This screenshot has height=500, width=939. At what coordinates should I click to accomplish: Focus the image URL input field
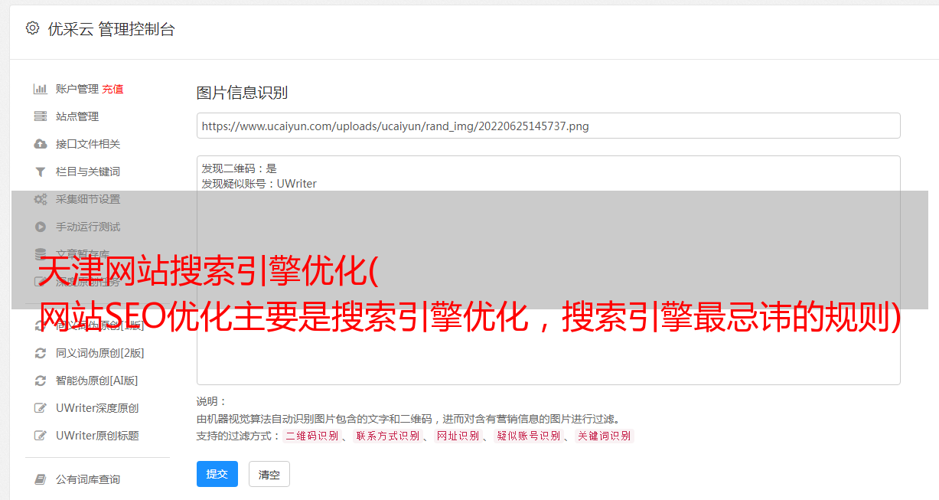point(548,126)
